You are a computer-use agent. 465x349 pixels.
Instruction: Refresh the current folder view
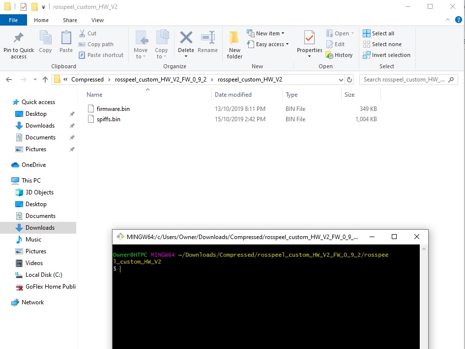349,80
